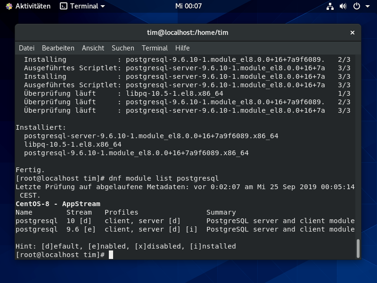377x283 pixels.
Task: Open the Bearbeiten menu
Action: (58, 48)
